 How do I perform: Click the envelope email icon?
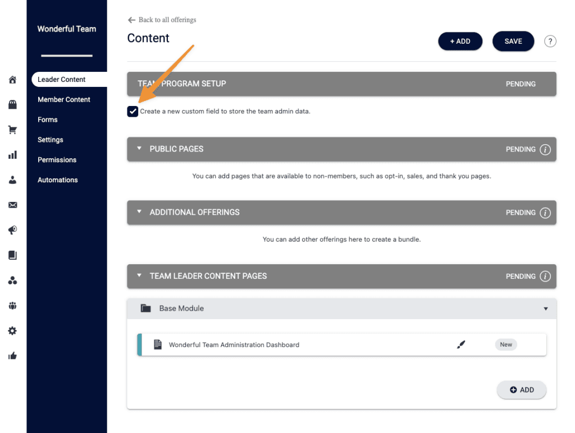12,205
